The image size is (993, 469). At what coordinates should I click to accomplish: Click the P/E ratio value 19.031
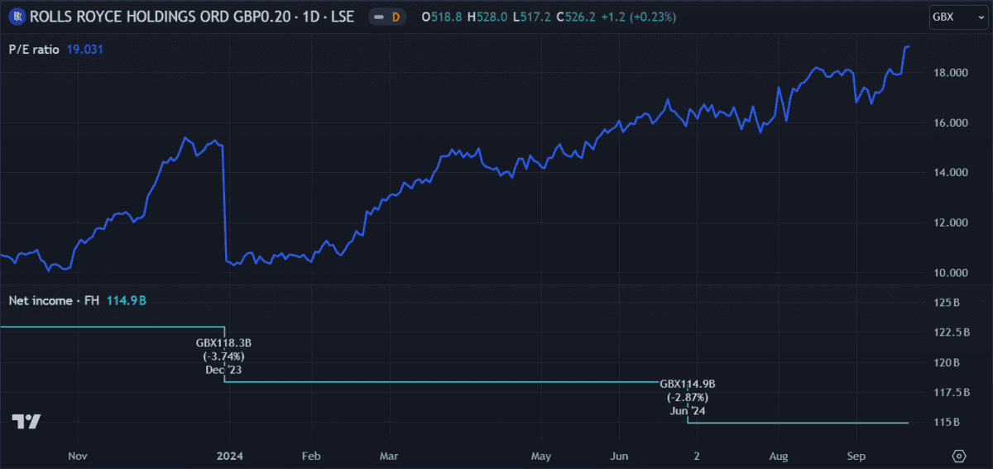click(x=84, y=50)
